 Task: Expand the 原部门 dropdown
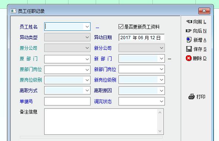87,59
